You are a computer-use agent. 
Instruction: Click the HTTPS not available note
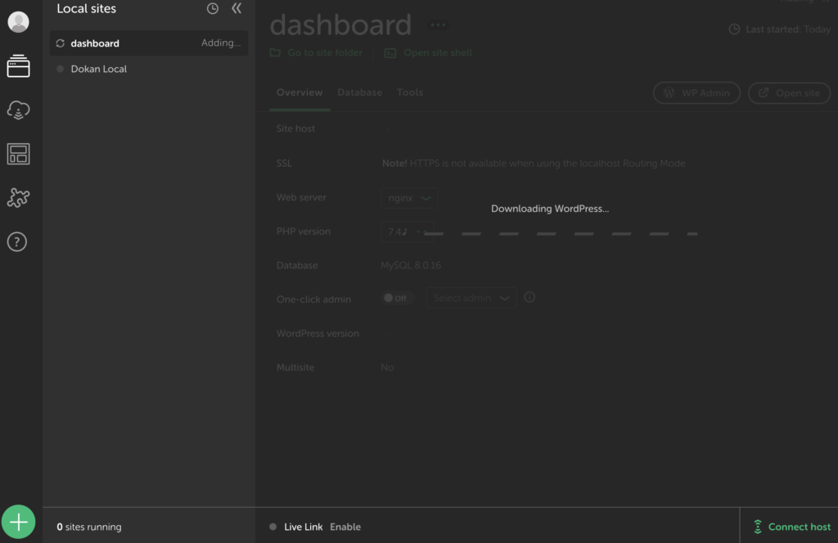coord(534,164)
